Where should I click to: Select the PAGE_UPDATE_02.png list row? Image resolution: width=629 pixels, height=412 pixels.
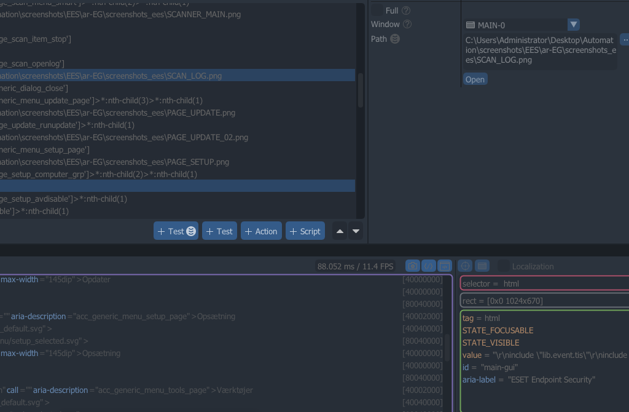(x=154, y=137)
